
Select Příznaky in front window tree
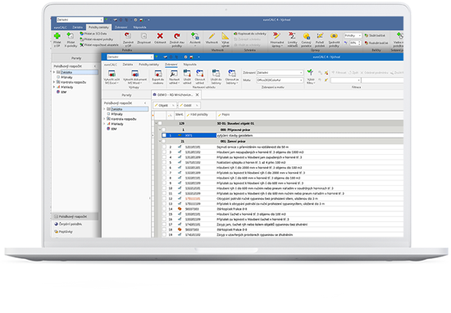pyautogui.click(x=115, y=114)
